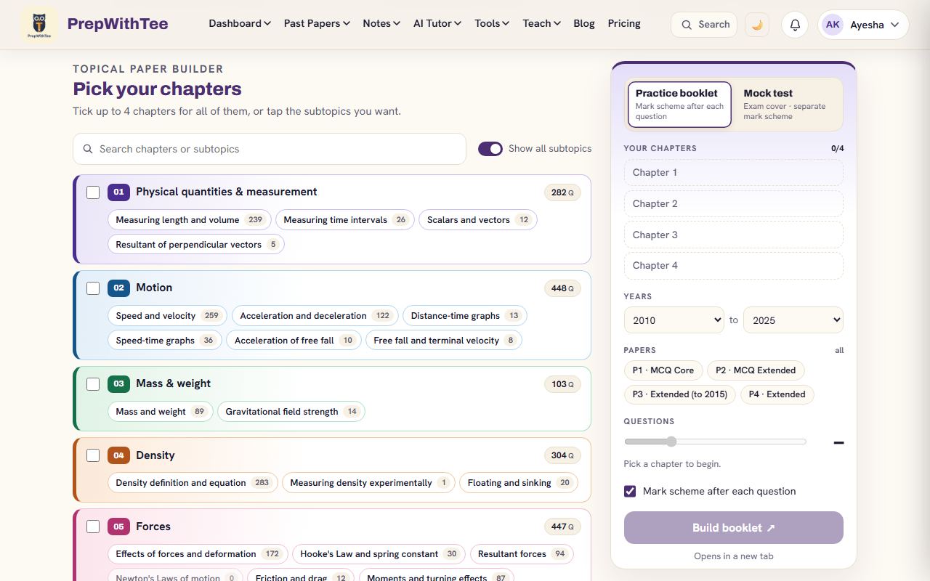Open the Tools dropdown
The height and width of the screenshot is (581, 930).
click(492, 23)
